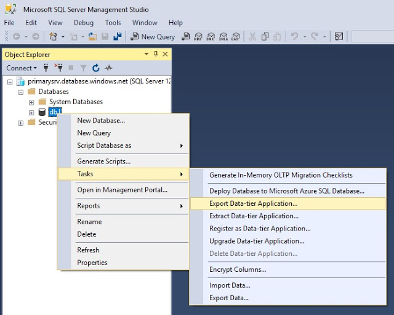Click the Undo arrow icon

[x=295, y=37]
